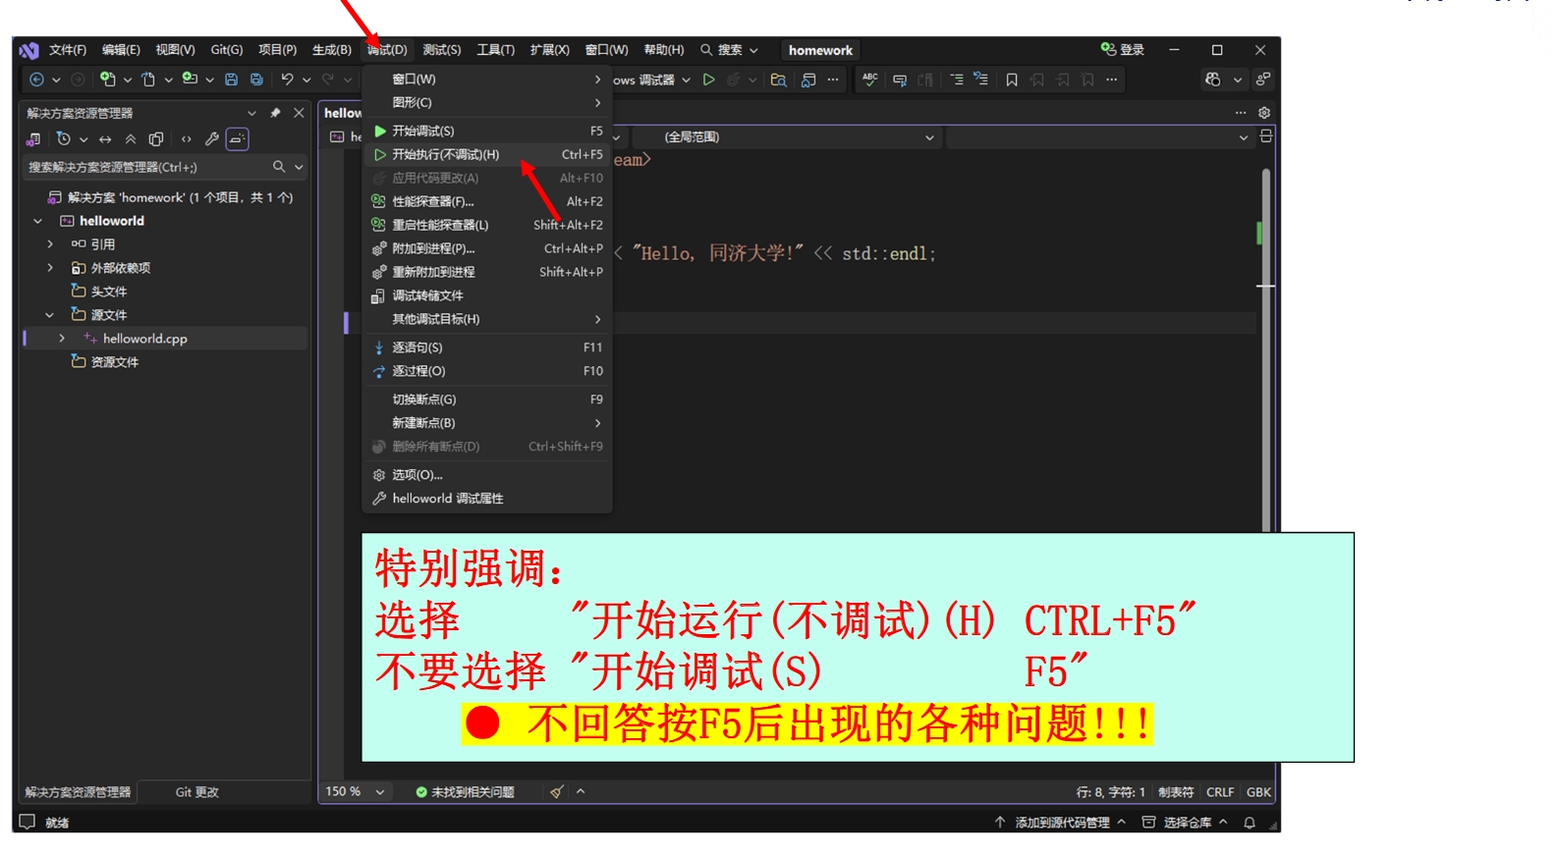Expand the helloworld.cpp file node
Image resolution: width=1561 pixels, height=857 pixels.
pyautogui.click(x=62, y=339)
